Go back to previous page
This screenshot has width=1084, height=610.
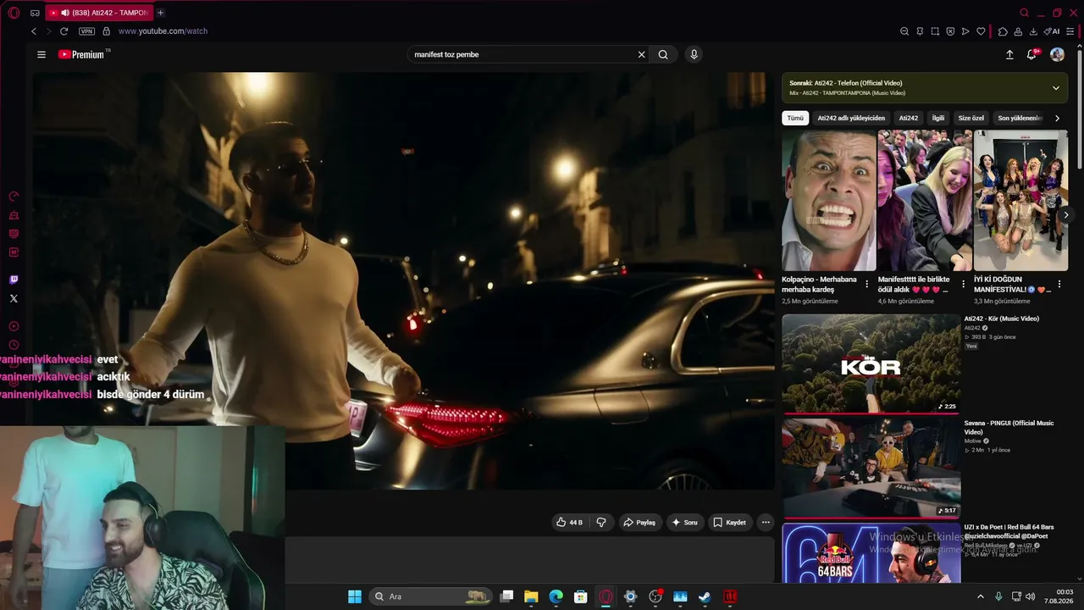pyautogui.click(x=34, y=31)
